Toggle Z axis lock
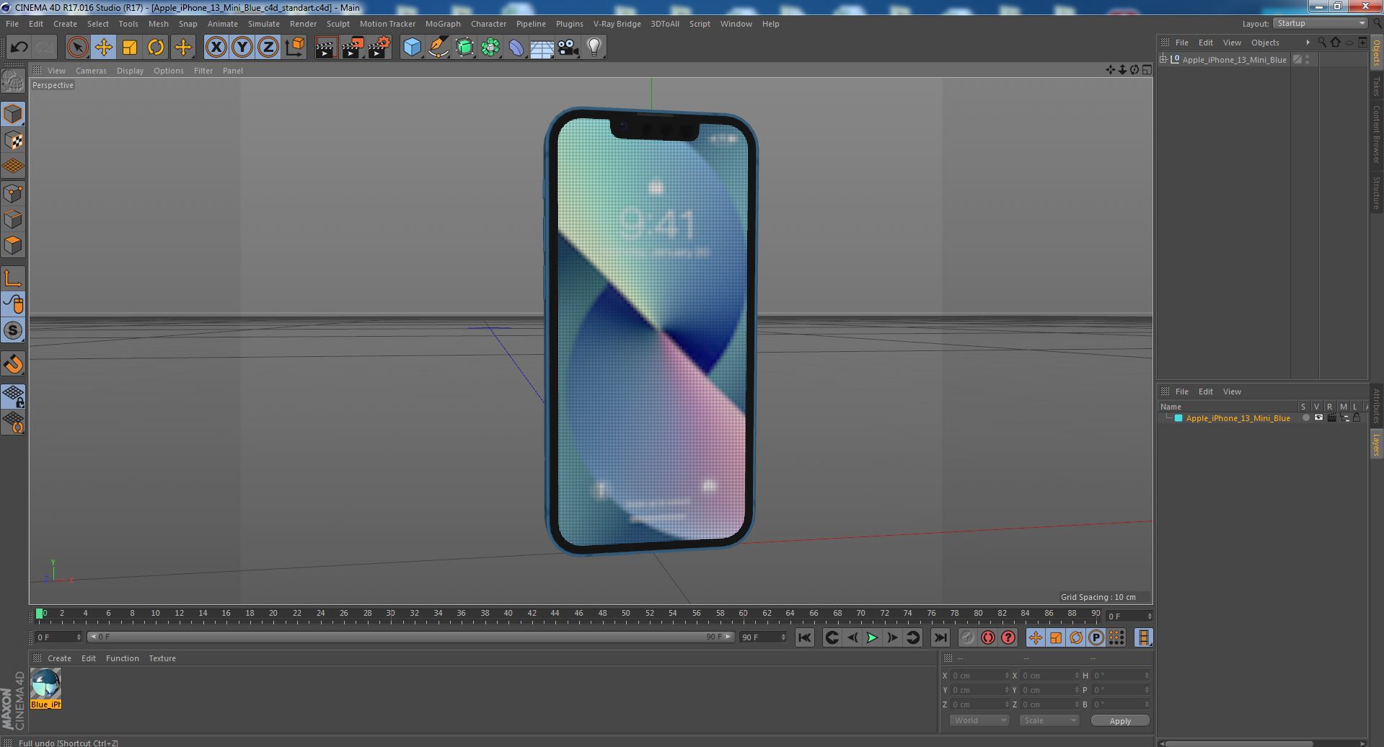1384x747 pixels. [268, 48]
